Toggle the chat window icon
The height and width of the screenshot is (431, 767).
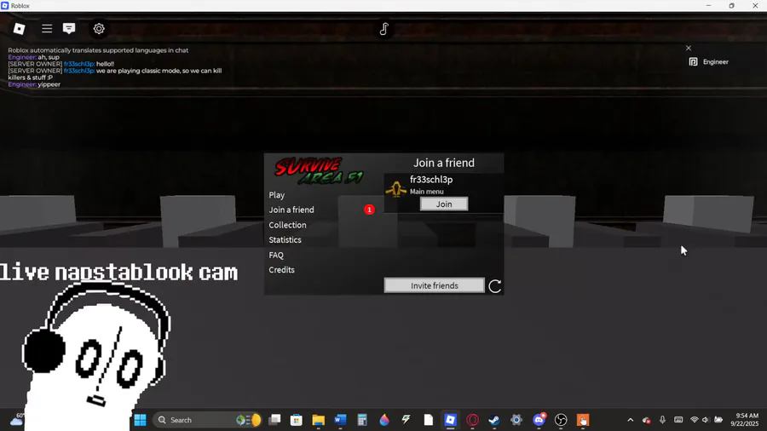tap(69, 29)
